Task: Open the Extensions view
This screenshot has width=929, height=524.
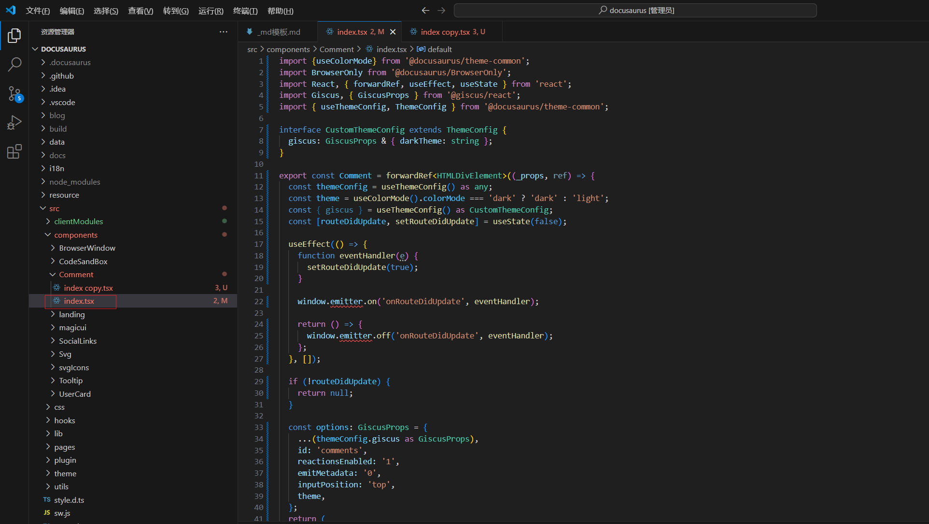Action: pos(14,151)
